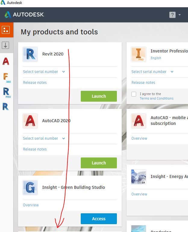Click the Autodesk logo in the header
Screen dimensions: 188x232
[24, 15]
